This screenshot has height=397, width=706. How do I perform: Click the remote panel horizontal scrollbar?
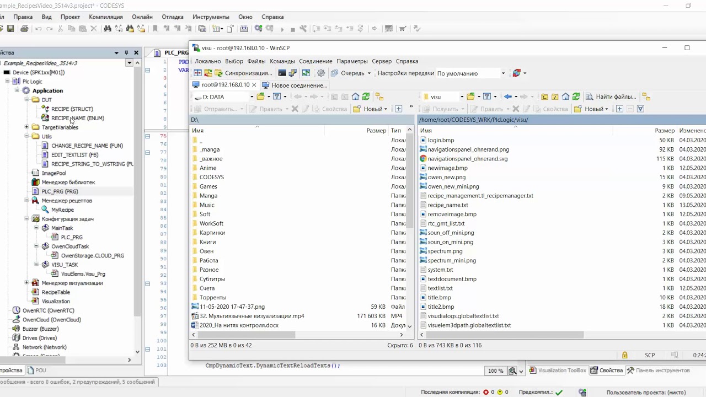(502, 335)
